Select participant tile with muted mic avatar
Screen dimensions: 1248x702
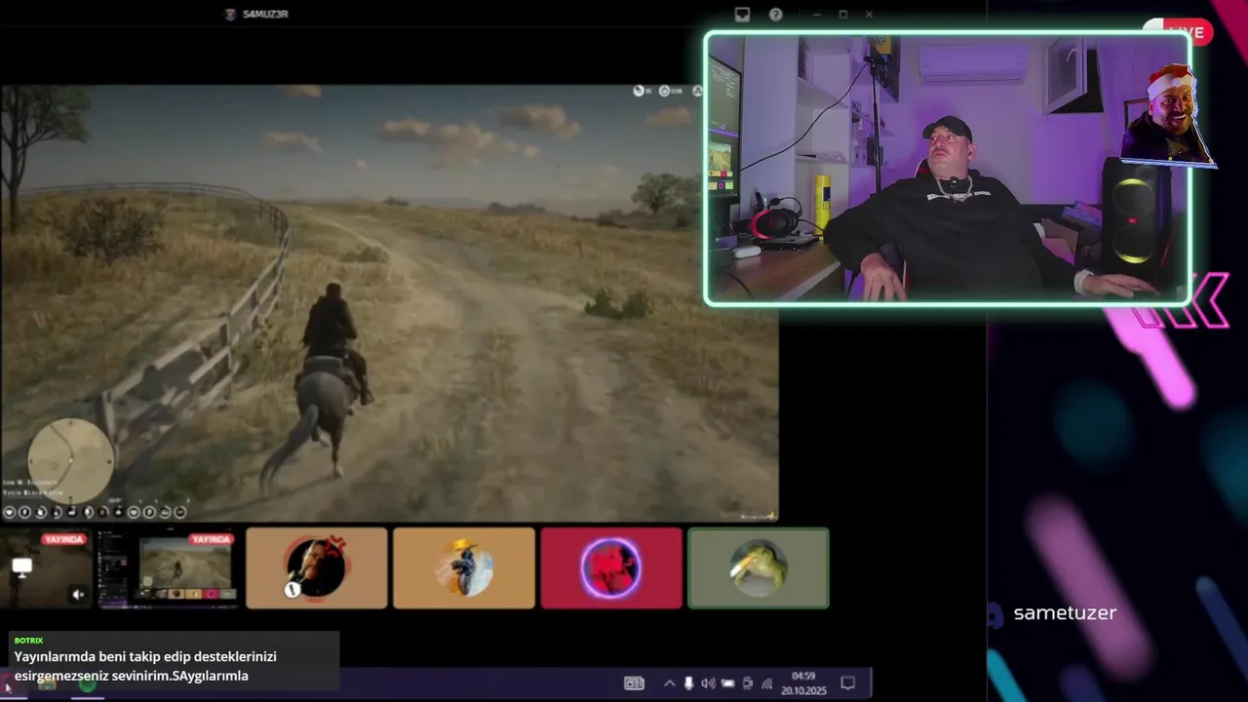pos(317,568)
